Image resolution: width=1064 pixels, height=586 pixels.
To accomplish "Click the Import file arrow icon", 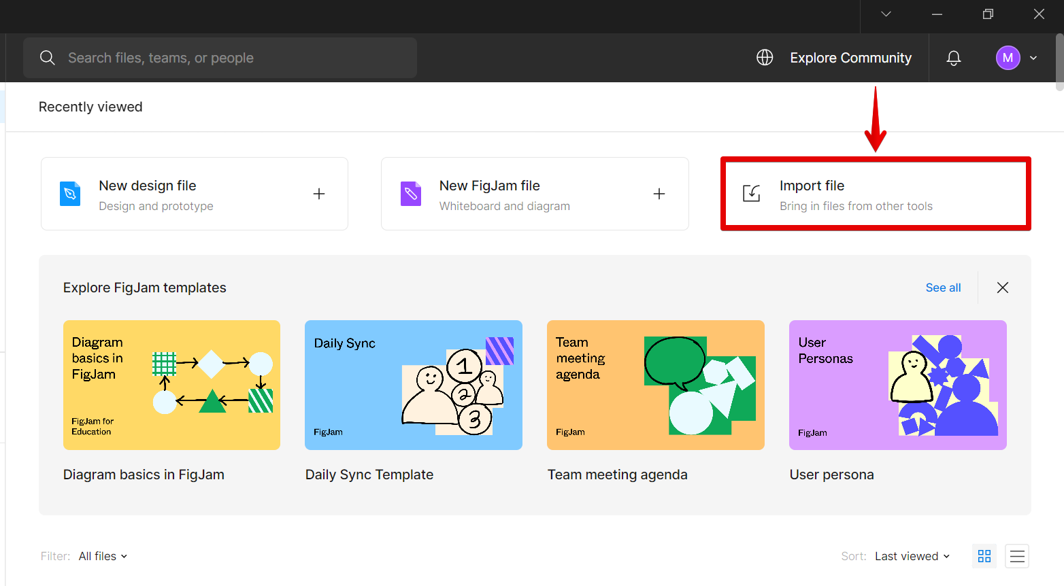I will (x=751, y=194).
